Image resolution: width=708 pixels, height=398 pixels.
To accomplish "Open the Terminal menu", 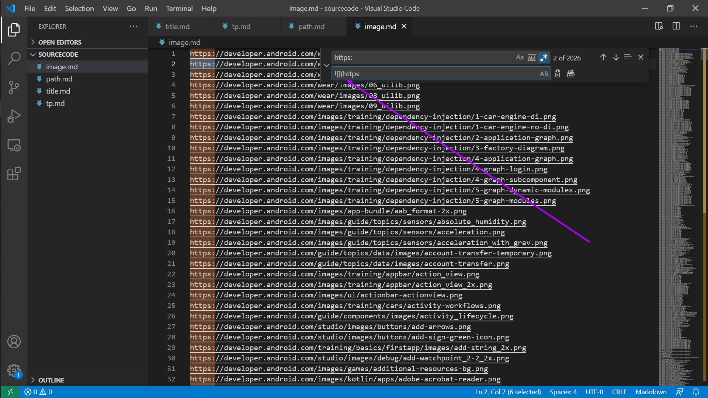I will point(179,8).
